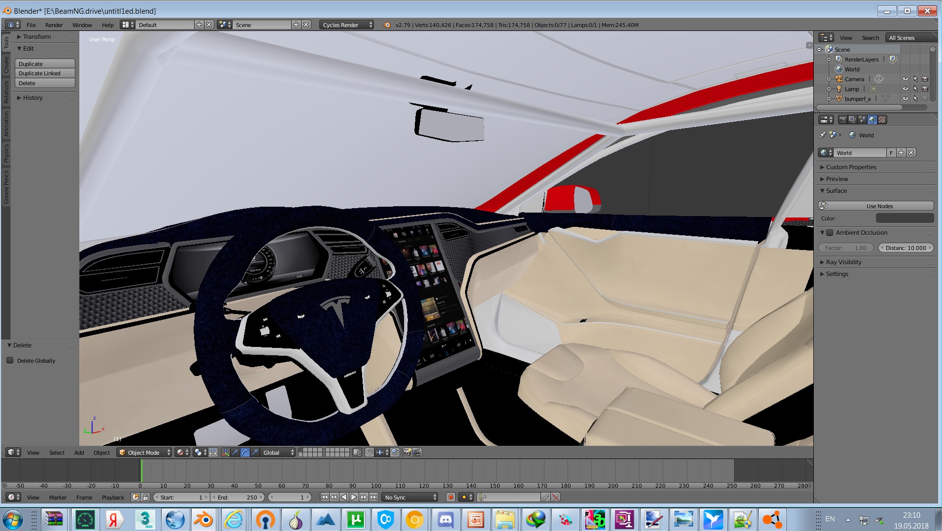Open Blender from the Windows taskbar
This screenshot has height=531, width=942.
203,519
